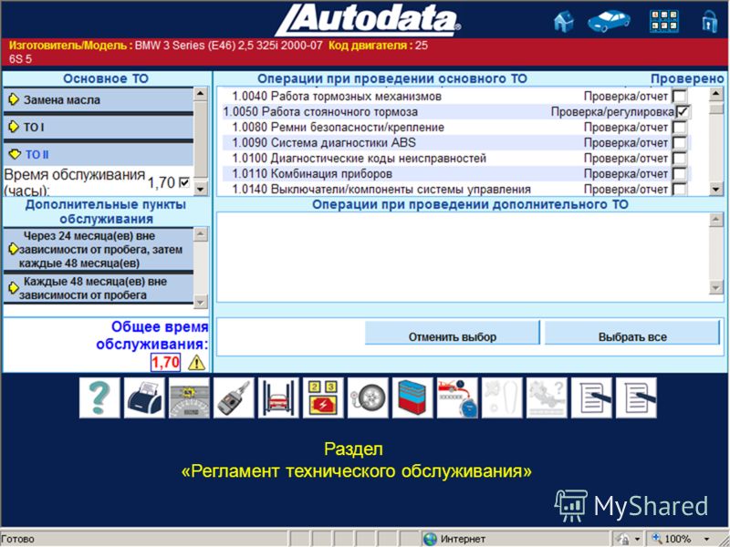The image size is (730, 547).
Task: Click the yellow arrow by Каждые 48 месяца(ев) item
Action: (x=14, y=288)
